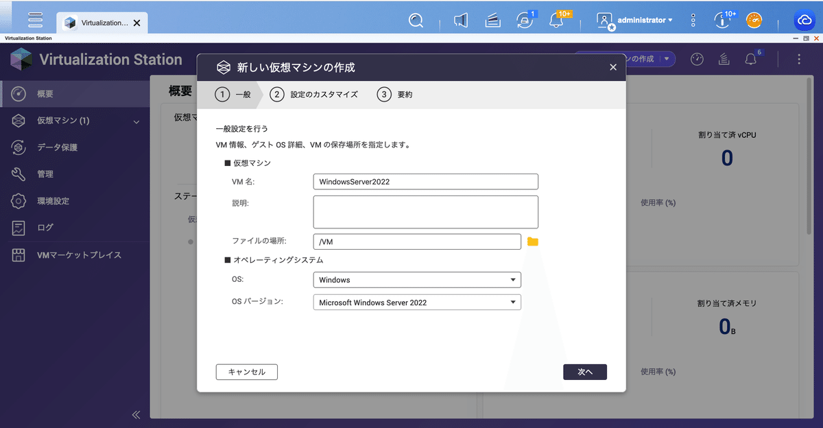Open background tasks stack icon in top bar
Viewport: 823px width, 428px height.
[x=492, y=21]
